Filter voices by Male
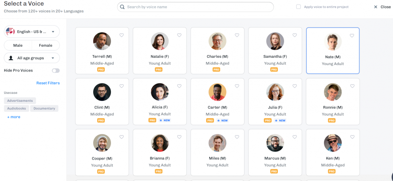Viewport: 393px width, 181px height. click(18, 45)
